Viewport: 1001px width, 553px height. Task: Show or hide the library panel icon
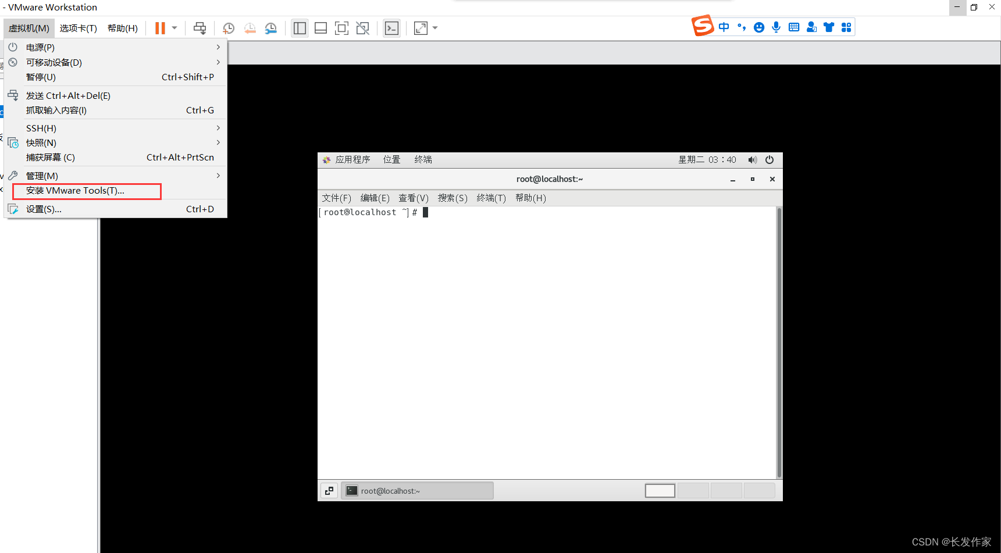point(300,28)
